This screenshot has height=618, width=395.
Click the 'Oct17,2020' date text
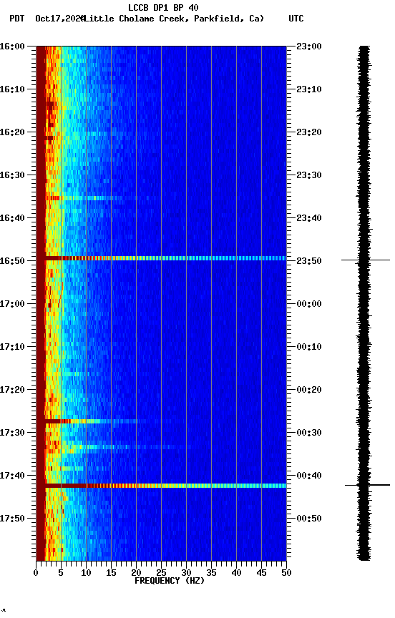click(x=59, y=19)
